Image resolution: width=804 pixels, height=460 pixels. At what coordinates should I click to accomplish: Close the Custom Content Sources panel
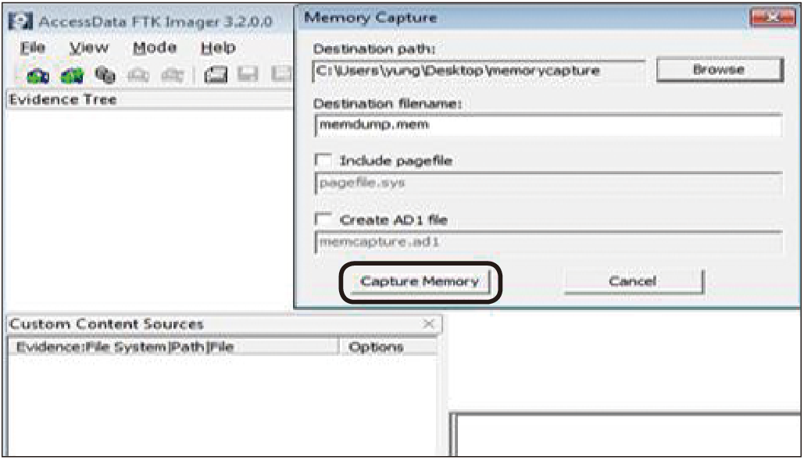429,324
